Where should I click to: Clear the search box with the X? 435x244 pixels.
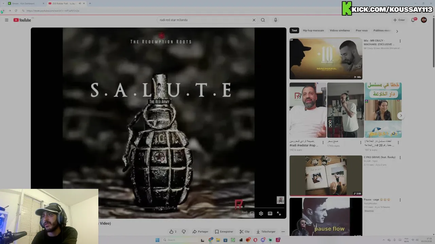point(254,20)
